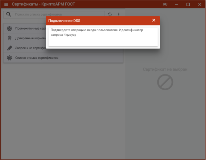
Task: Maximize the КриптоАРМ ГОСТ window
Action: tap(188, 5)
